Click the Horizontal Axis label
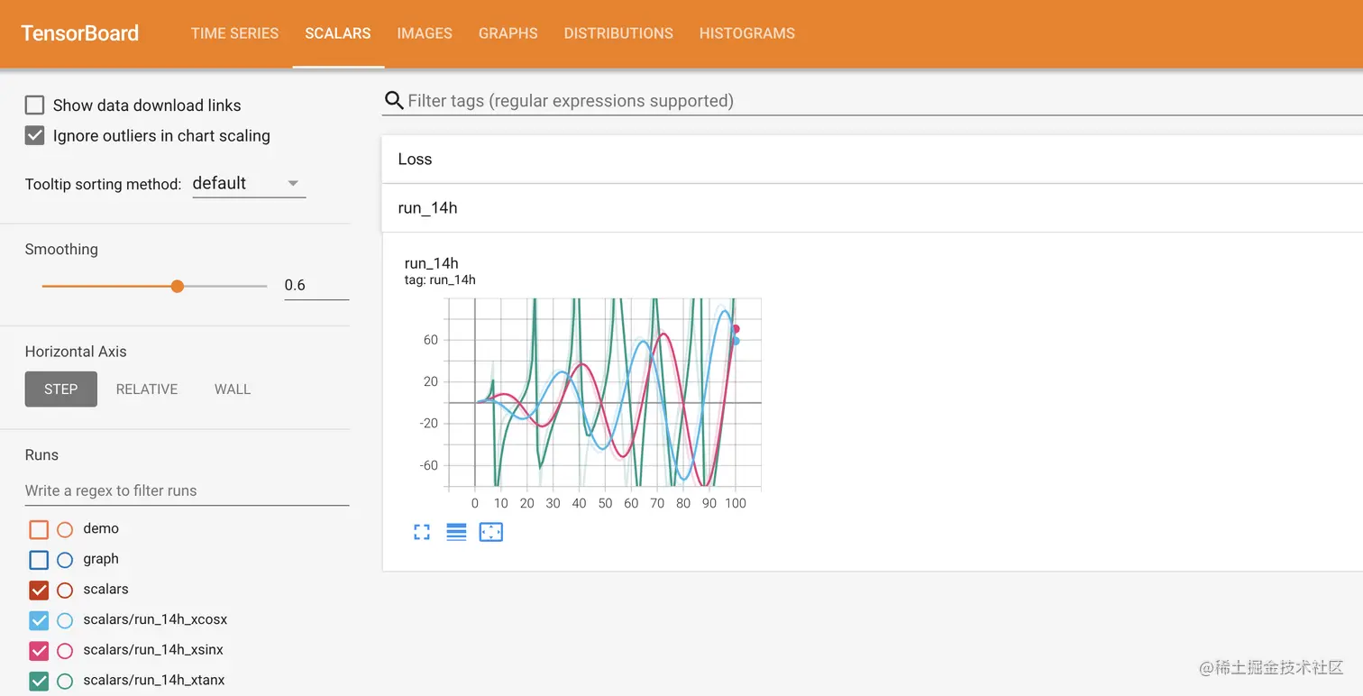Screen dimensions: 1363x696 pyautogui.click(x=76, y=352)
